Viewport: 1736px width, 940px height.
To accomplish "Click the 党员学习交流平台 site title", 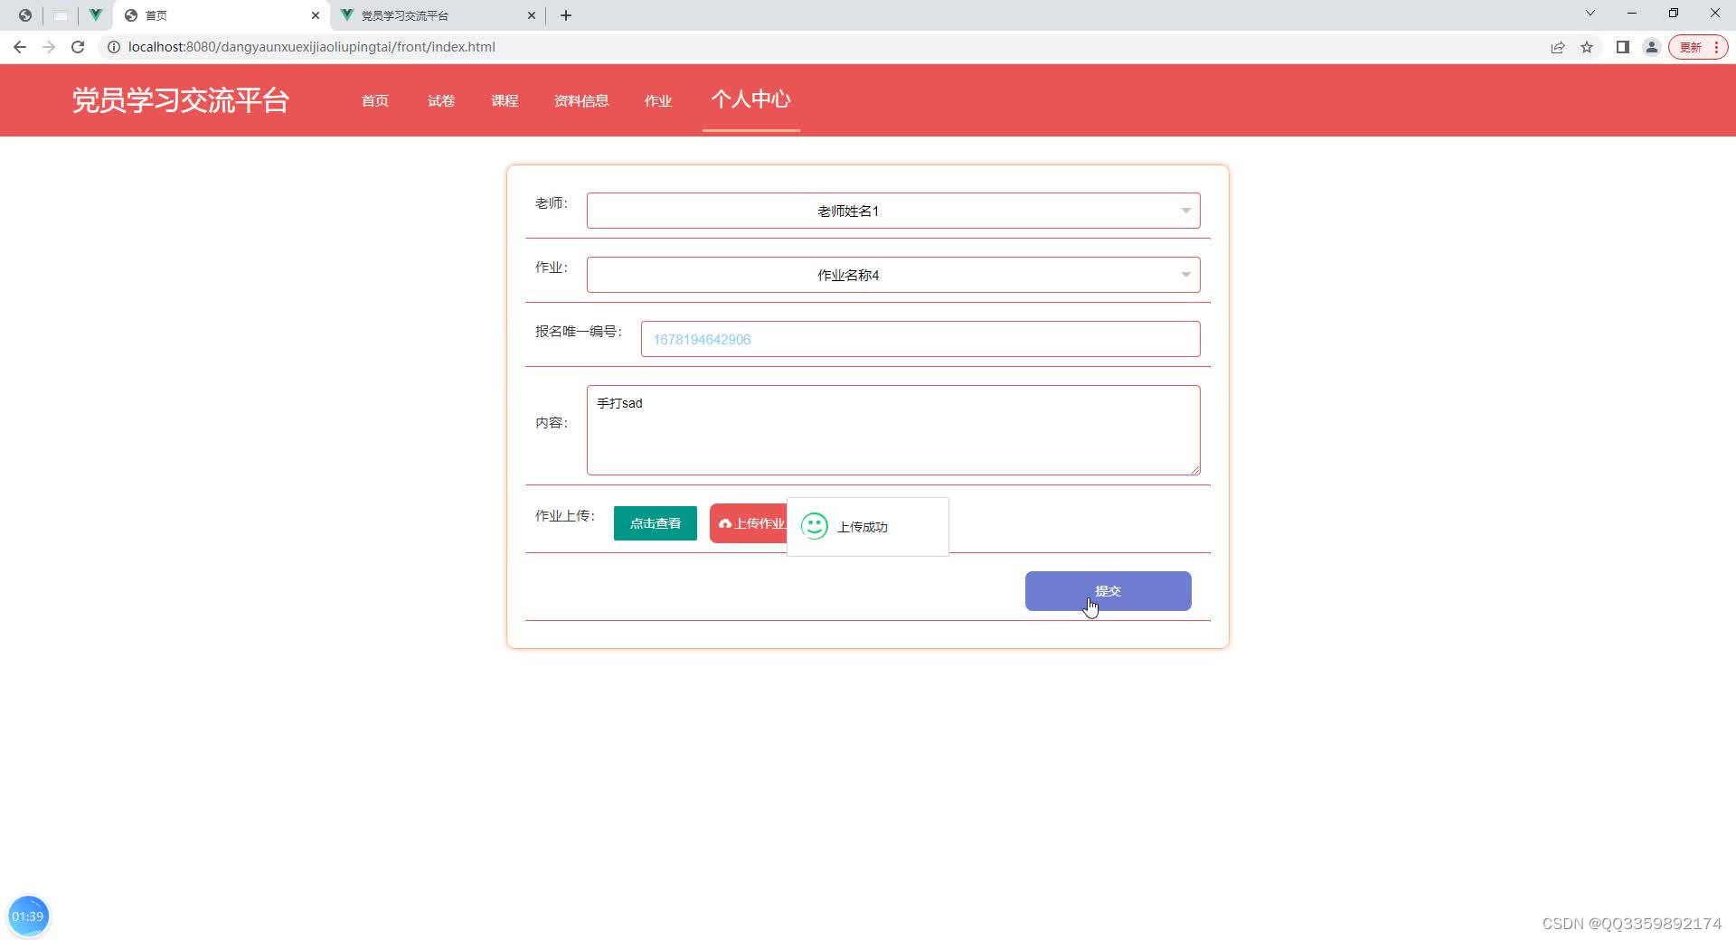I will [x=181, y=100].
